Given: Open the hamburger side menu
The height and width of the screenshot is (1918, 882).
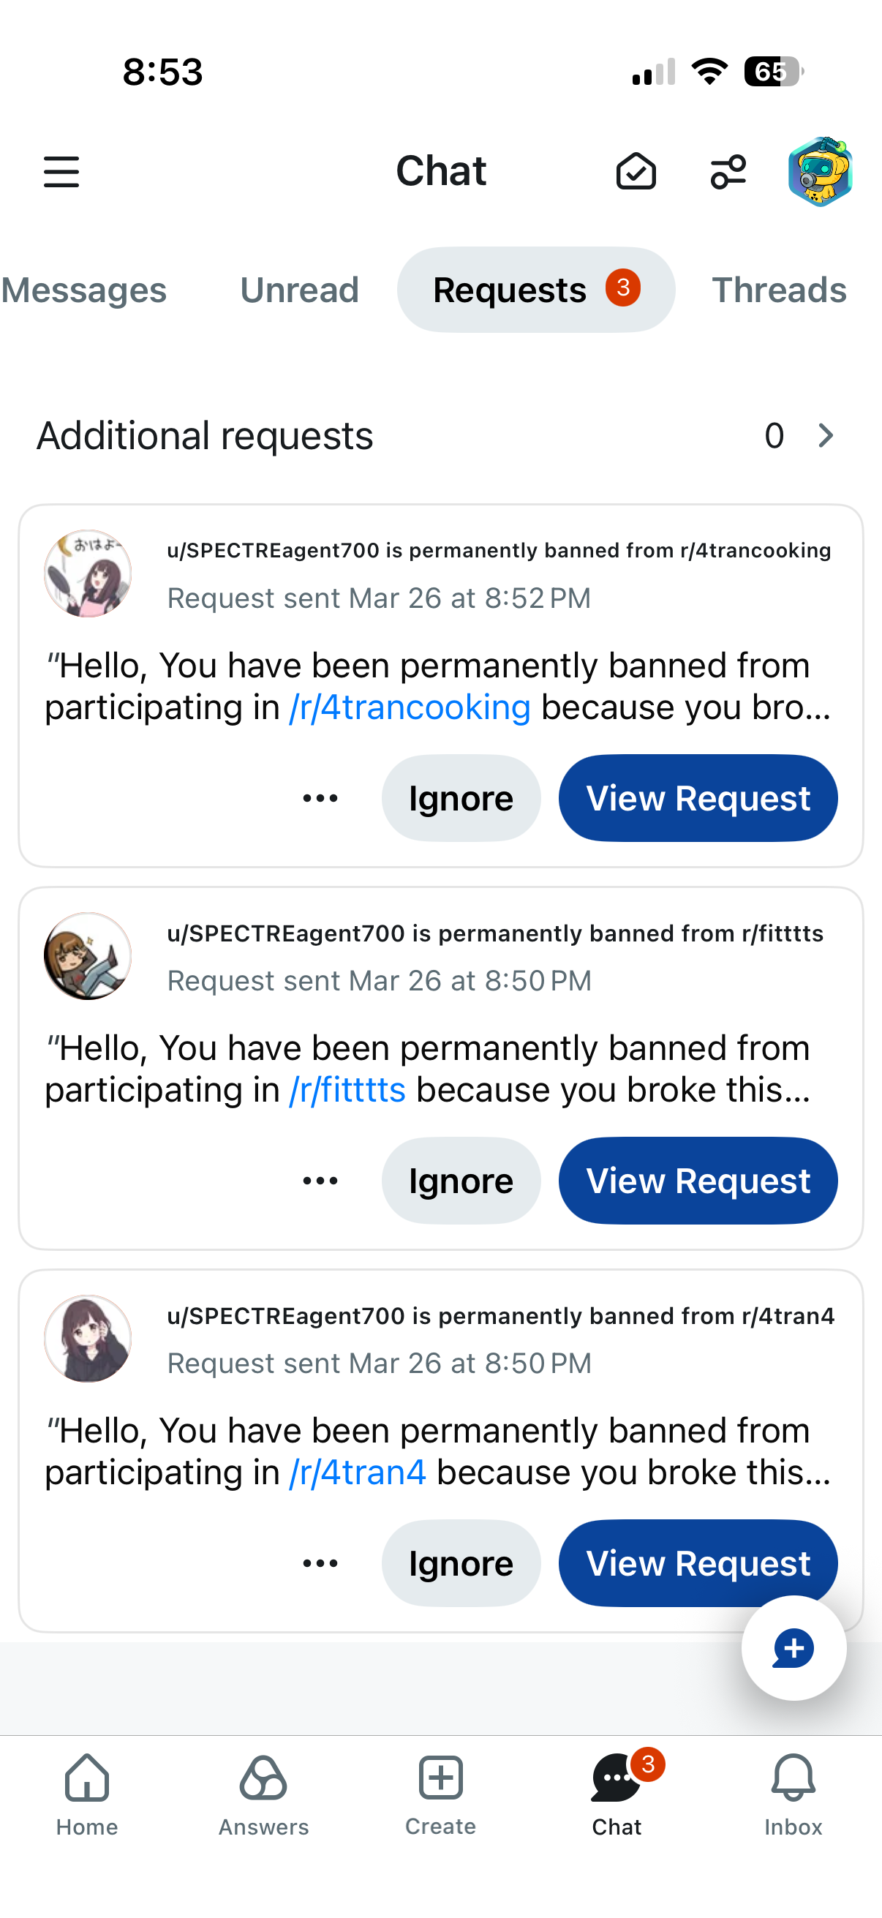Looking at the screenshot, I should pyautogui.click(x=61, y=172).
